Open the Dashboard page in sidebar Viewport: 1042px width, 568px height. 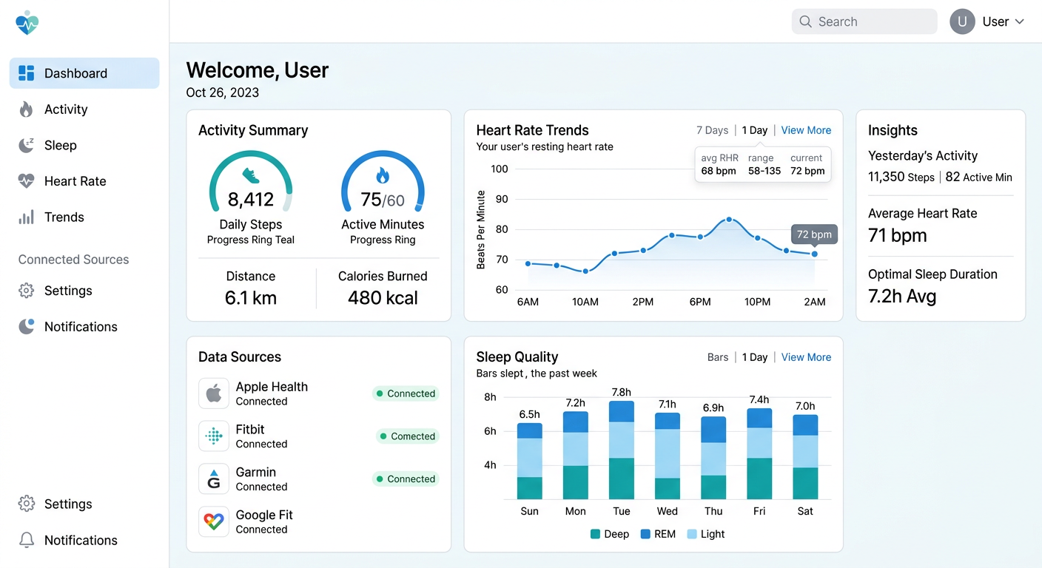(x=84, y=73)
